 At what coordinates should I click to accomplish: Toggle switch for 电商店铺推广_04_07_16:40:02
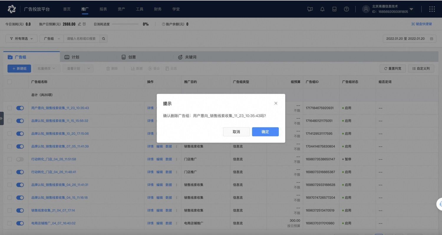pos(20,223)
